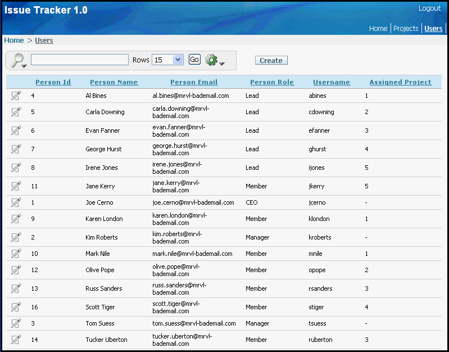Image resolution: width=449 pixels, height=352 pixels.
Task: Open edit icon for Joe Cerno
Action: tap(16, 202)
